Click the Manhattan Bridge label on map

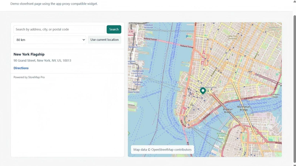pyautogui.click(x=243, y=108)
